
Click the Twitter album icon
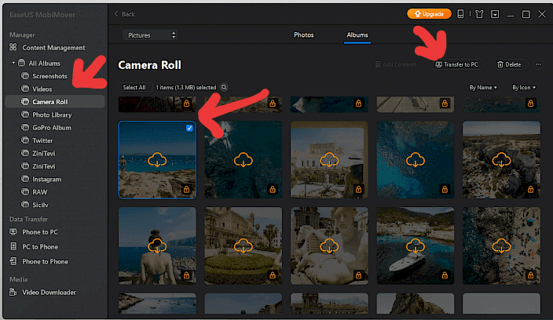point(25,140)
